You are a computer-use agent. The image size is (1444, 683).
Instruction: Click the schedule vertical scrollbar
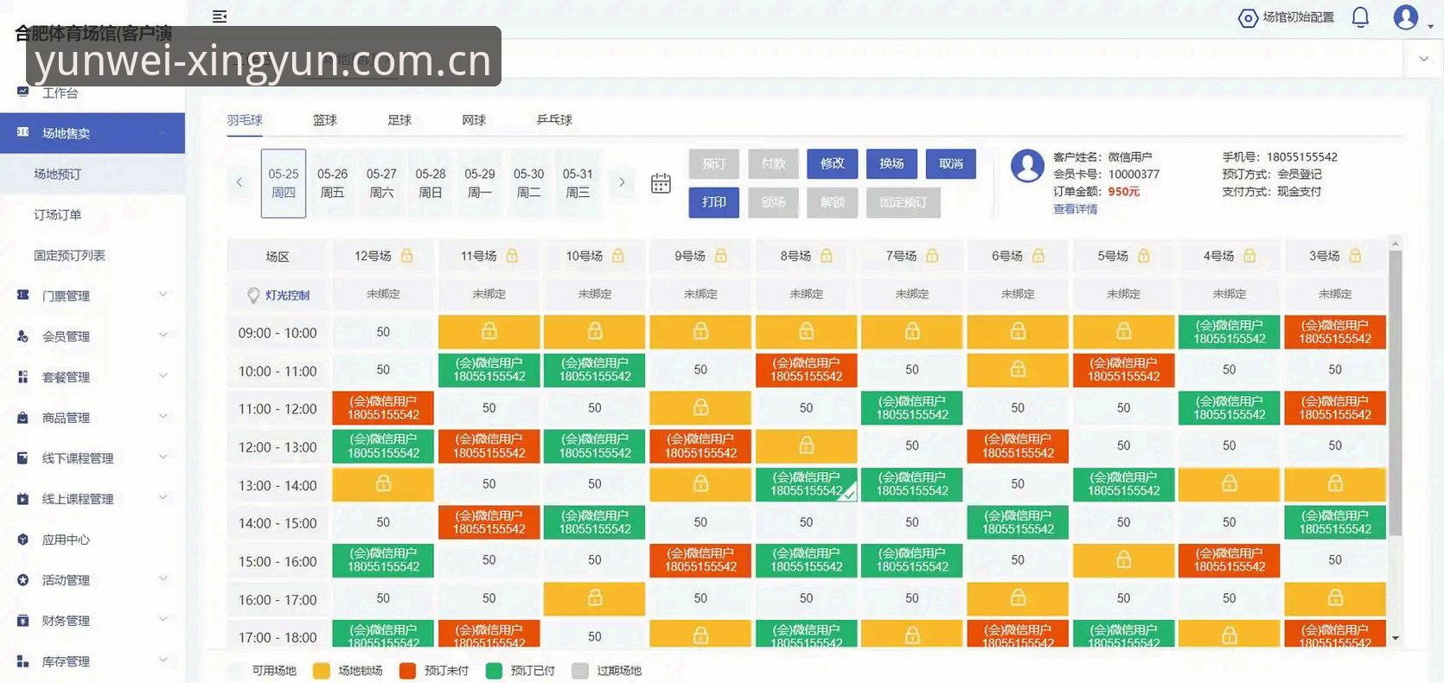pos(1395,393)
